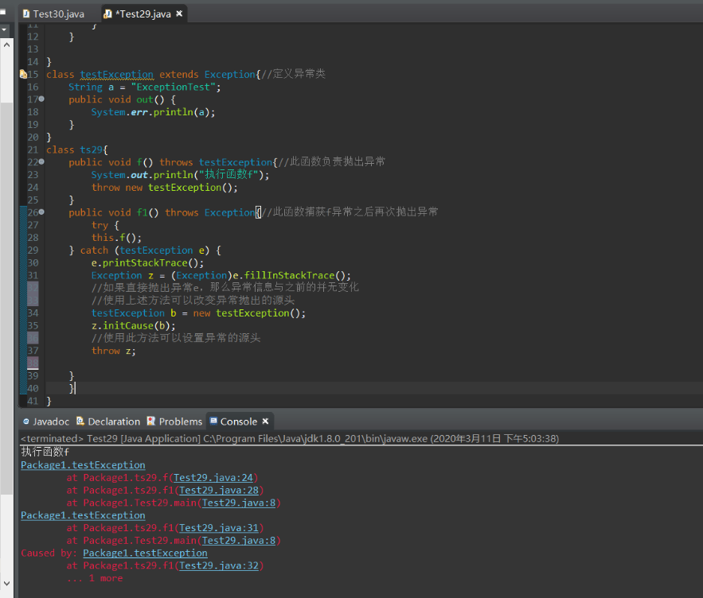The width and height of the screenshot is (703, 598).
Task: Jump to Test29.java:32 from the console
Action: [x=218, y=566]
